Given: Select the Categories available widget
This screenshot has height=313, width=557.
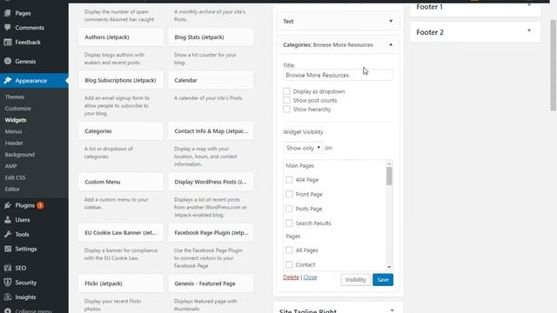Looking at the screenshot, I should (x=121, y=131).
